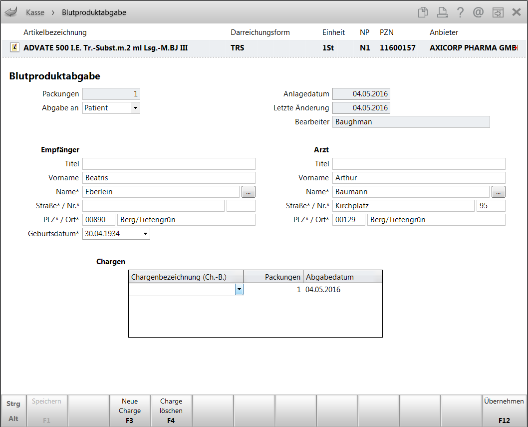Open the 'Abgabe an' Patient dropdown

[135, 107]
